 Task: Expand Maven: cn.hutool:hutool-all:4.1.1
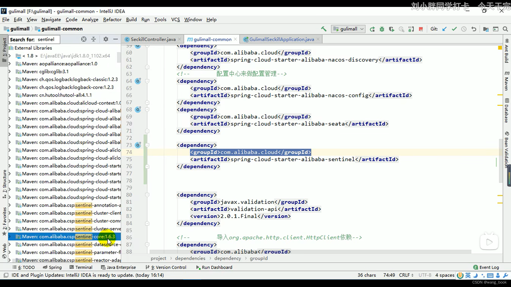(x=10, y=95)
